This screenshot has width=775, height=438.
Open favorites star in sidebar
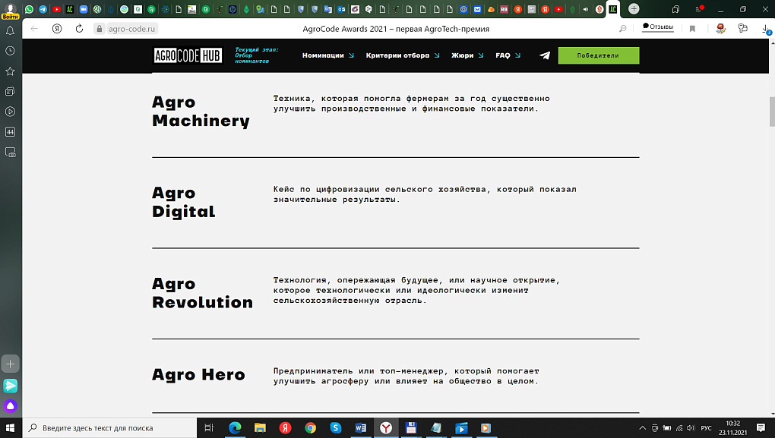[10, 71]
